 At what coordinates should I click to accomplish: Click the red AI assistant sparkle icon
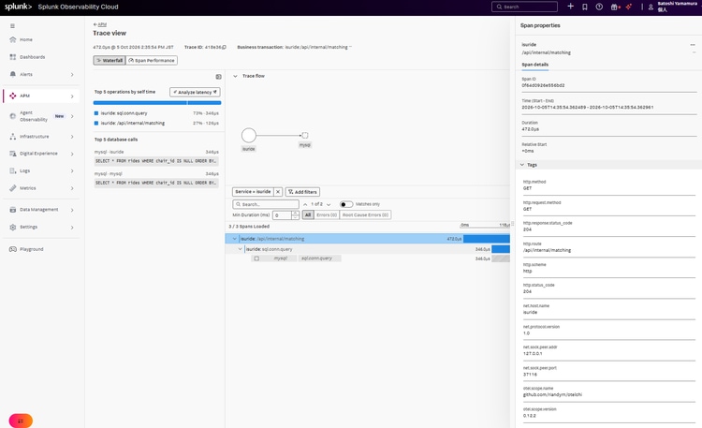coord(629,7)
